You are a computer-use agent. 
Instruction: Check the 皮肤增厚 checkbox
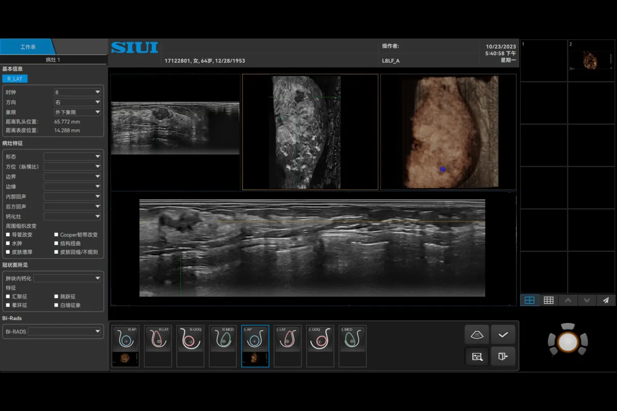(x=8, y=252)
